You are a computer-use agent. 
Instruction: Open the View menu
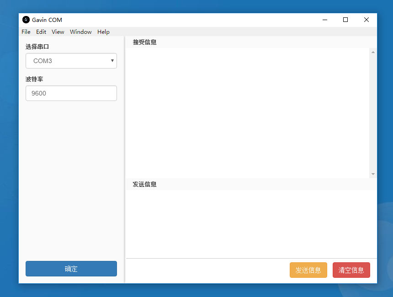[58, 32]
